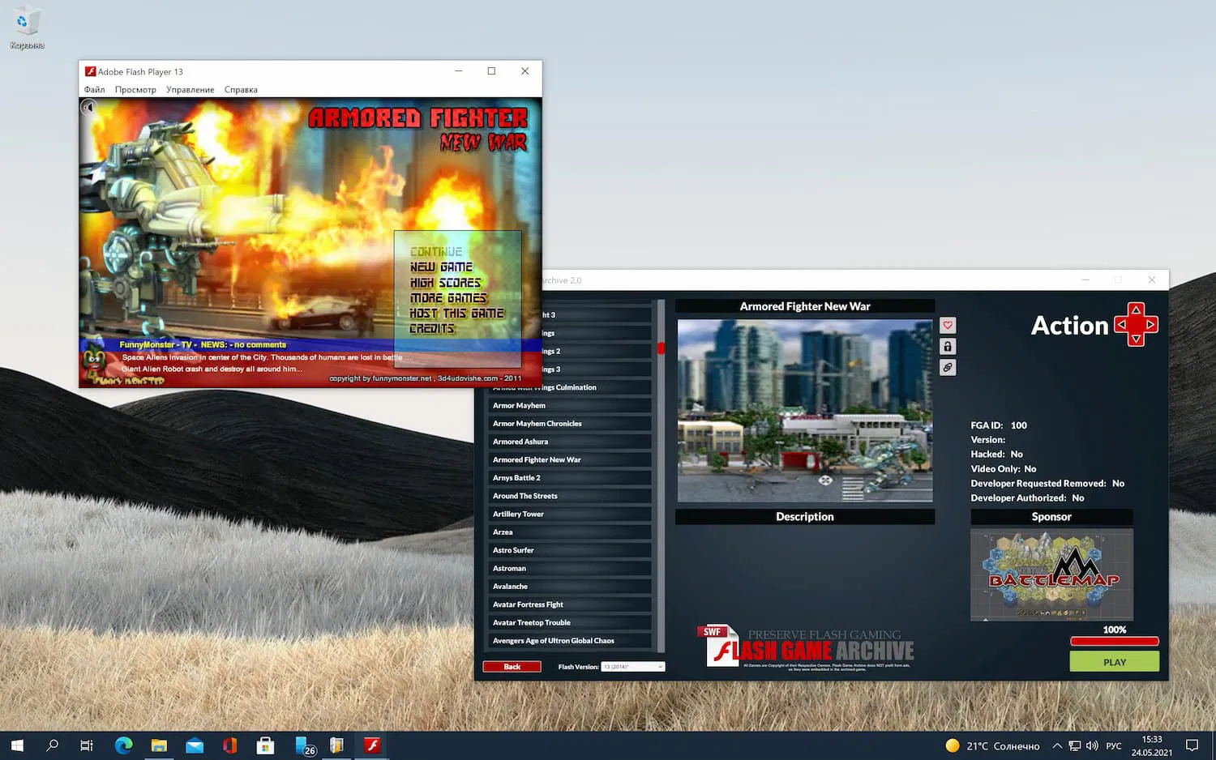Open the Flash Version dropdown

coord(632,666)
